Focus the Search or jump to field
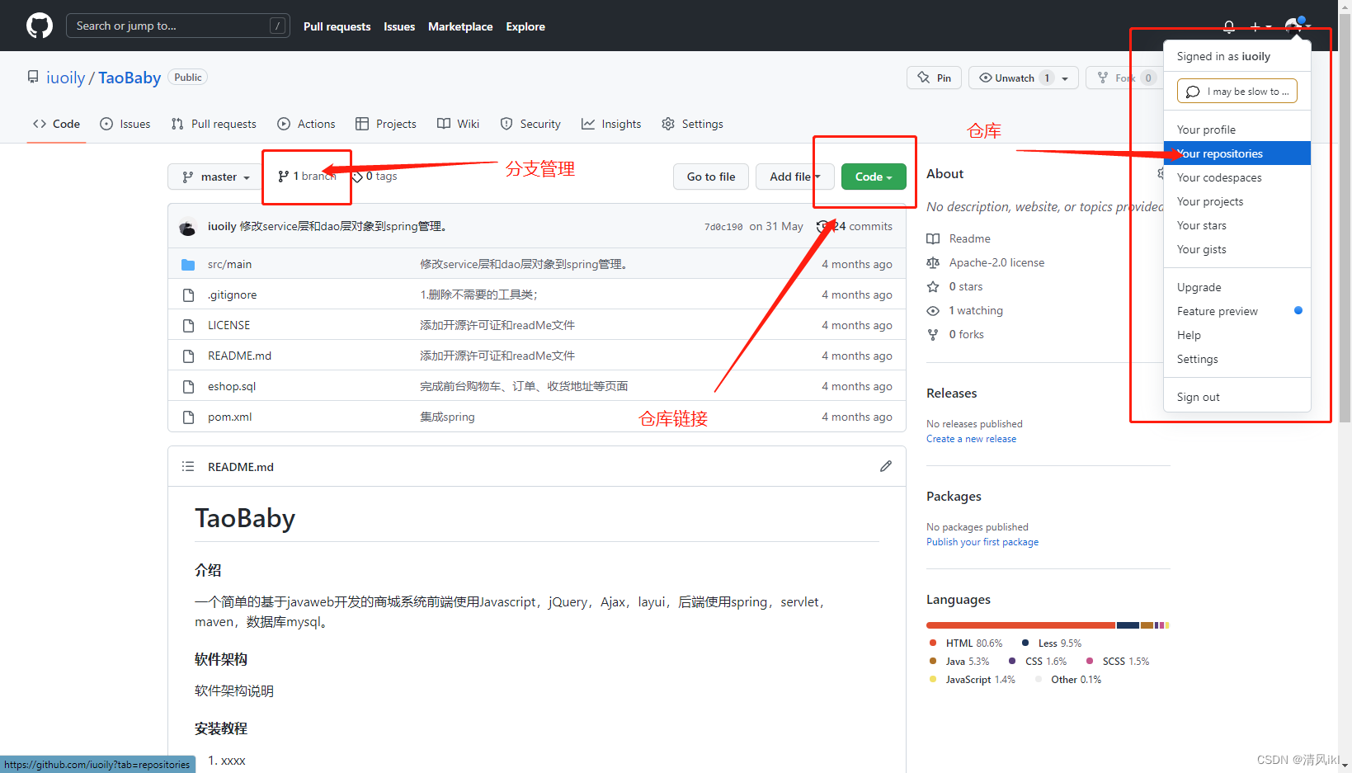Screen dimensions: 1352x773 (178, 26)
